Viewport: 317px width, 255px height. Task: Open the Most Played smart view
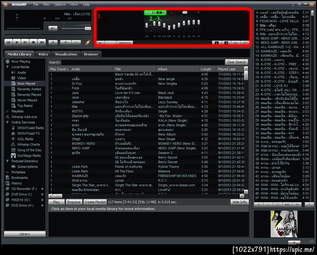coord(26,83)
